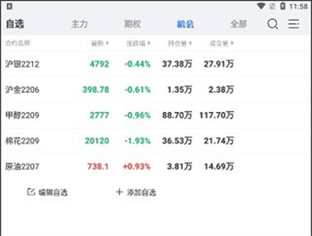Screen dimensions: 312x236
Task: Open the hamburger menu icon
Action: point(294,24)
